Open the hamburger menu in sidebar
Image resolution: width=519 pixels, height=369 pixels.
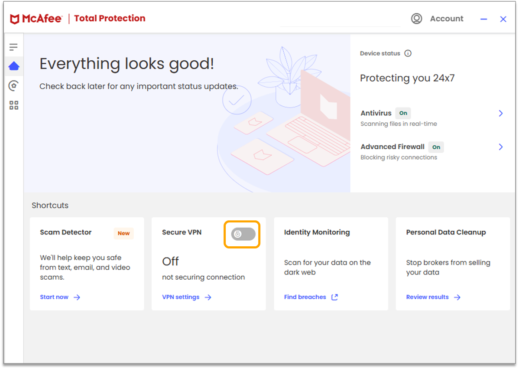click(x=14, y=47)
